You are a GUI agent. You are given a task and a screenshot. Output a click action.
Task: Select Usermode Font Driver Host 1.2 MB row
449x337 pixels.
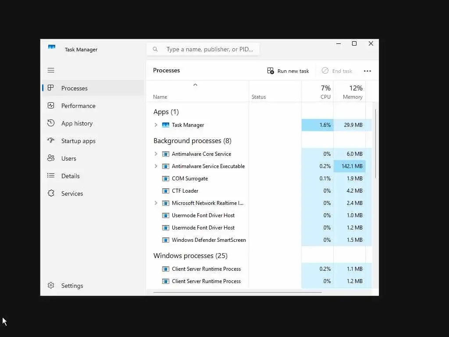click(259, 228)
